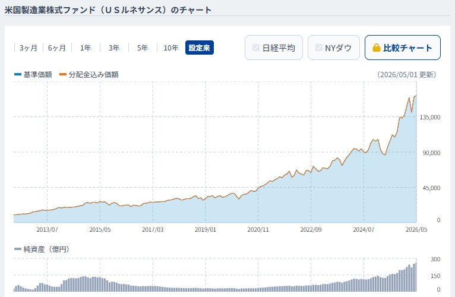
Task: Click the blue 基準価額 legend swatch
Action: pyautogui.click(x=18, y=75)
